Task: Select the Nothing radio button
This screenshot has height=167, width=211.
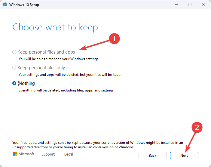Action: [x=14, y=83]
